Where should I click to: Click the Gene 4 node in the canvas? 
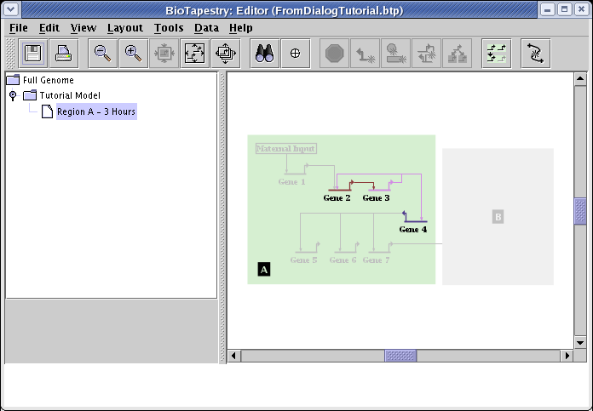tap(412, 228)
